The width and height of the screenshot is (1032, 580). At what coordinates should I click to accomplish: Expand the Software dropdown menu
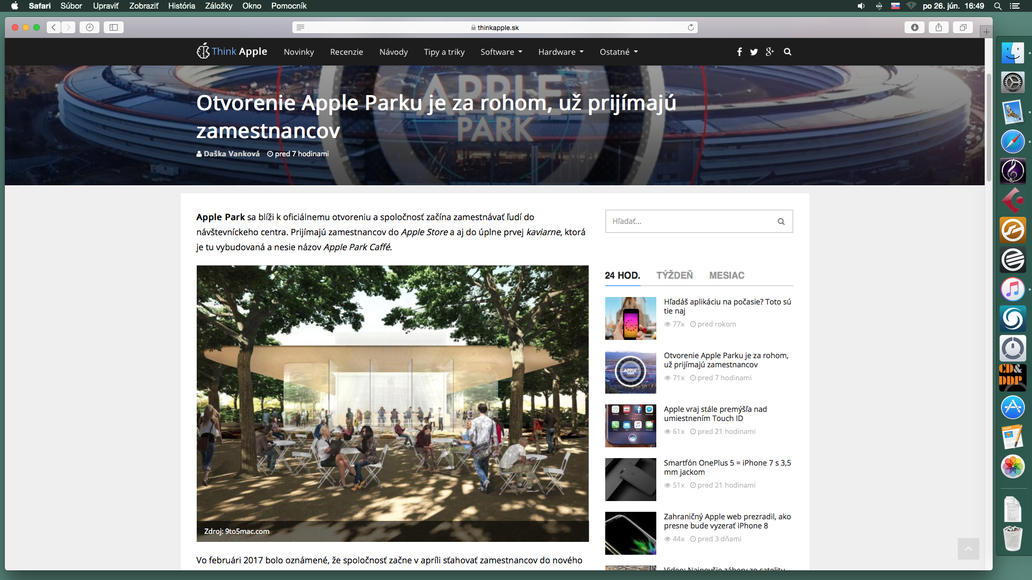pos(501,52)
